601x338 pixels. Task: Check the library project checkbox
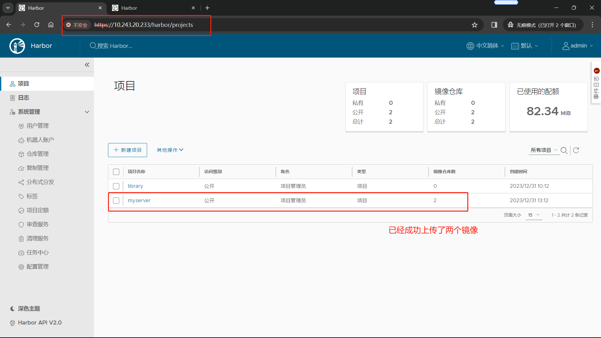116,186
